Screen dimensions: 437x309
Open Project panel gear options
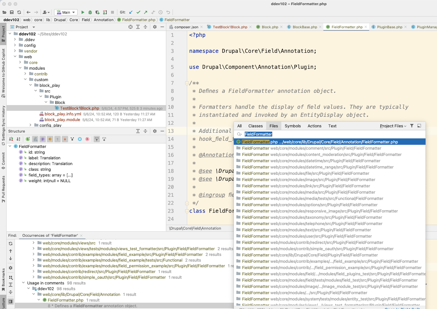pyautogui.click(x=155, y=27)
